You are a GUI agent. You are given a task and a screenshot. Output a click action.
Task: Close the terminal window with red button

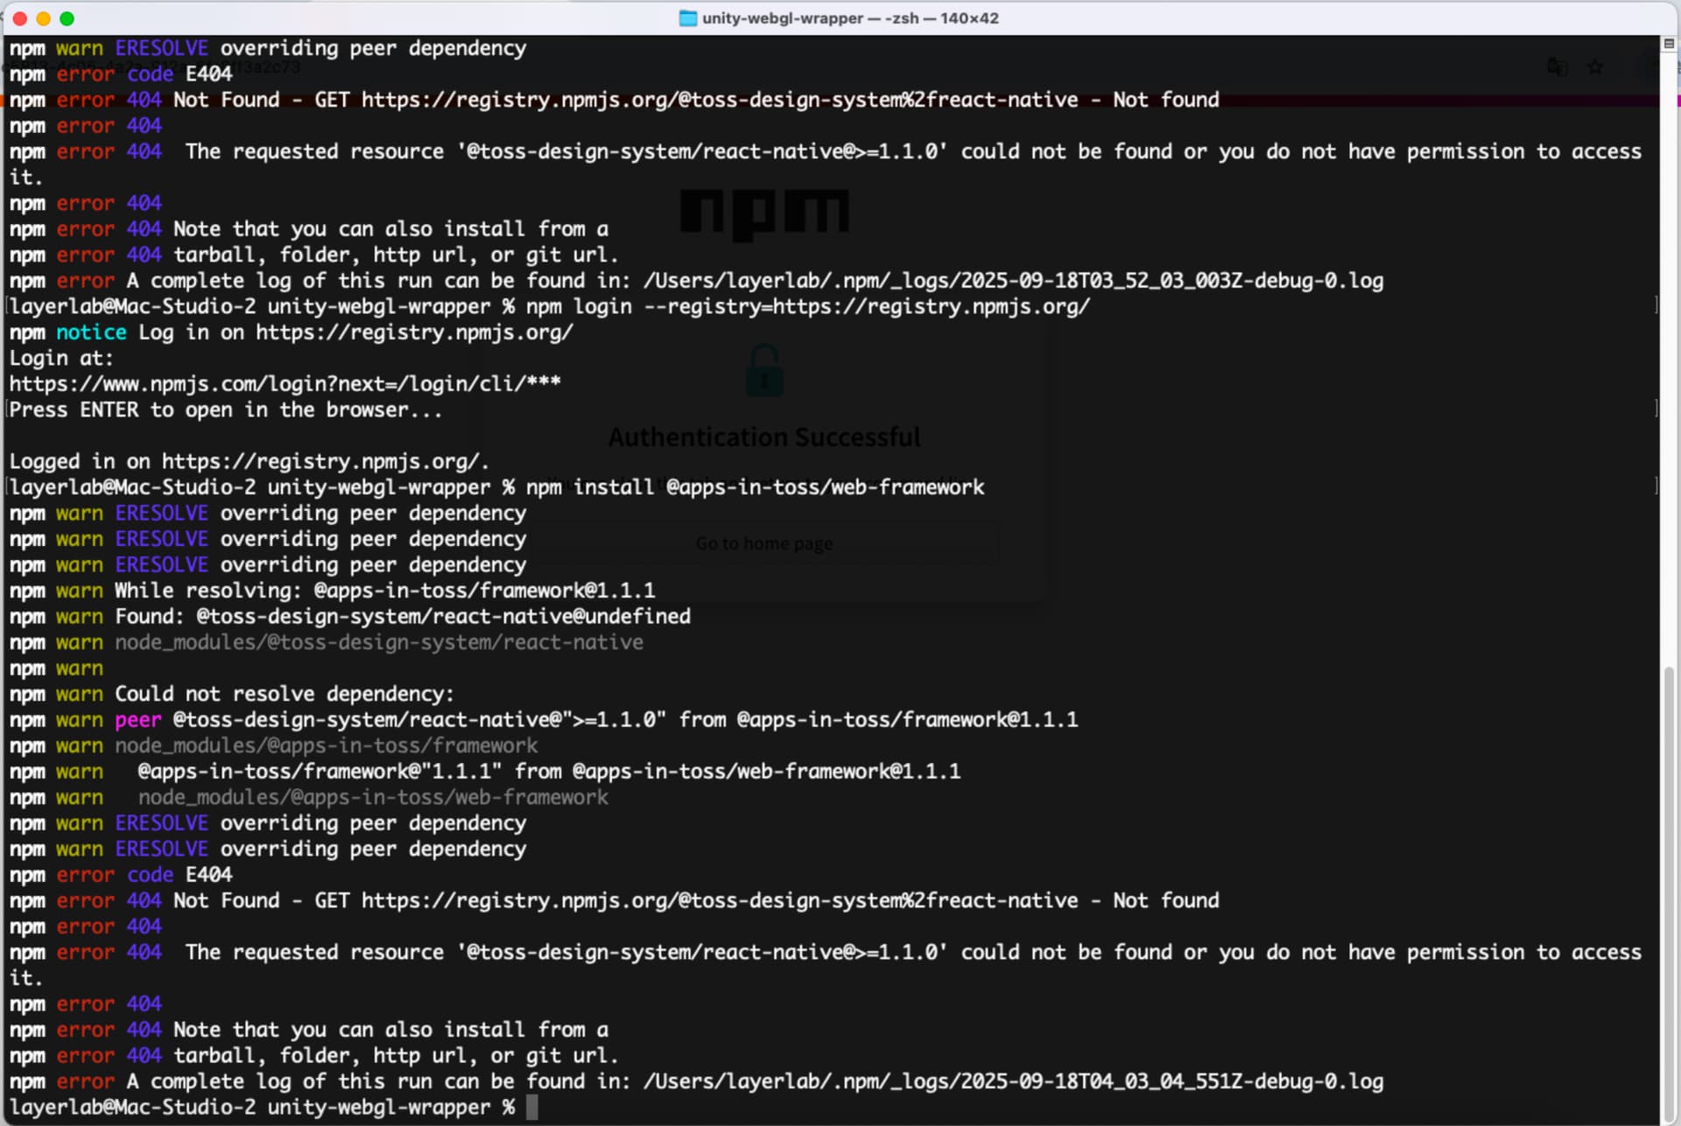click(20, 18)
